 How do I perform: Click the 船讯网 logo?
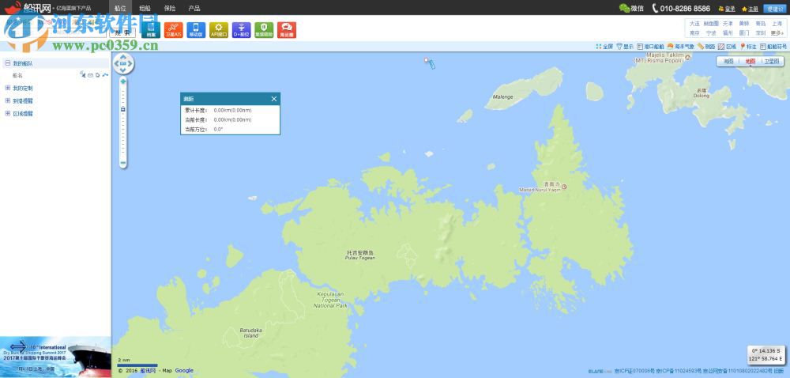(x=28, y=8)
